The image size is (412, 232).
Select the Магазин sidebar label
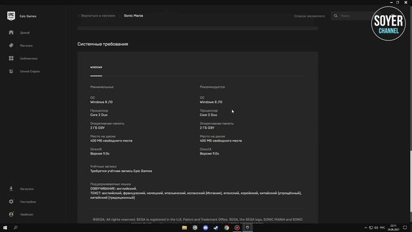click(x=26, y=46)
